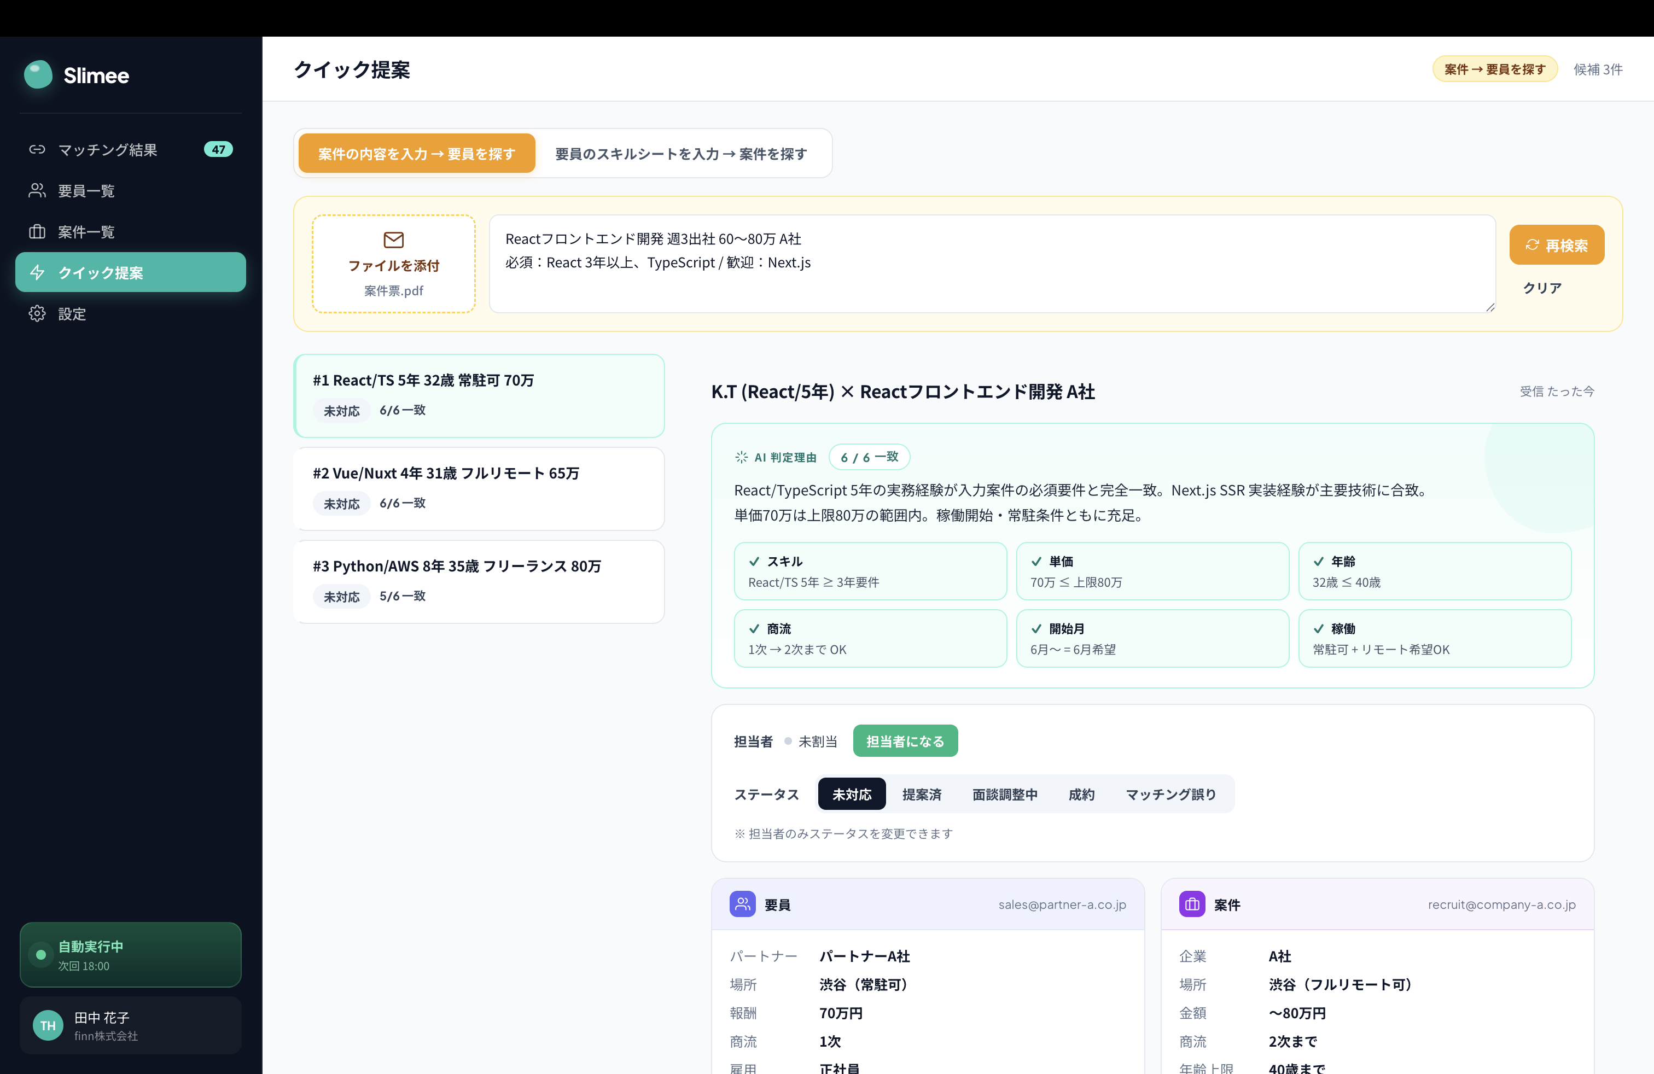
Task: Click the checkmark on 商流 criterion
Action: pyautogui.click(x=754, y=629)
